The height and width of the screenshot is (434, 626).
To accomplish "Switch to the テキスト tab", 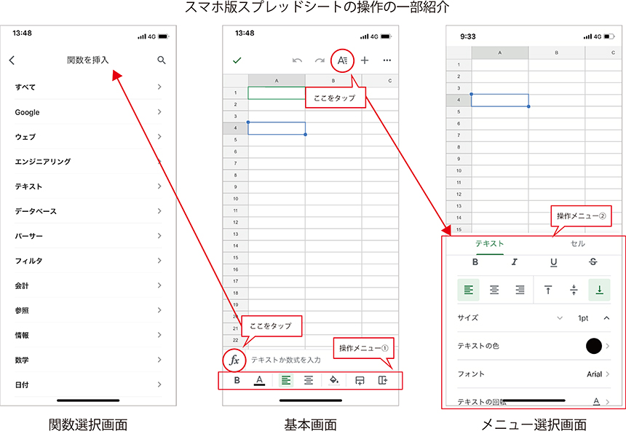I will click(489, 243).
